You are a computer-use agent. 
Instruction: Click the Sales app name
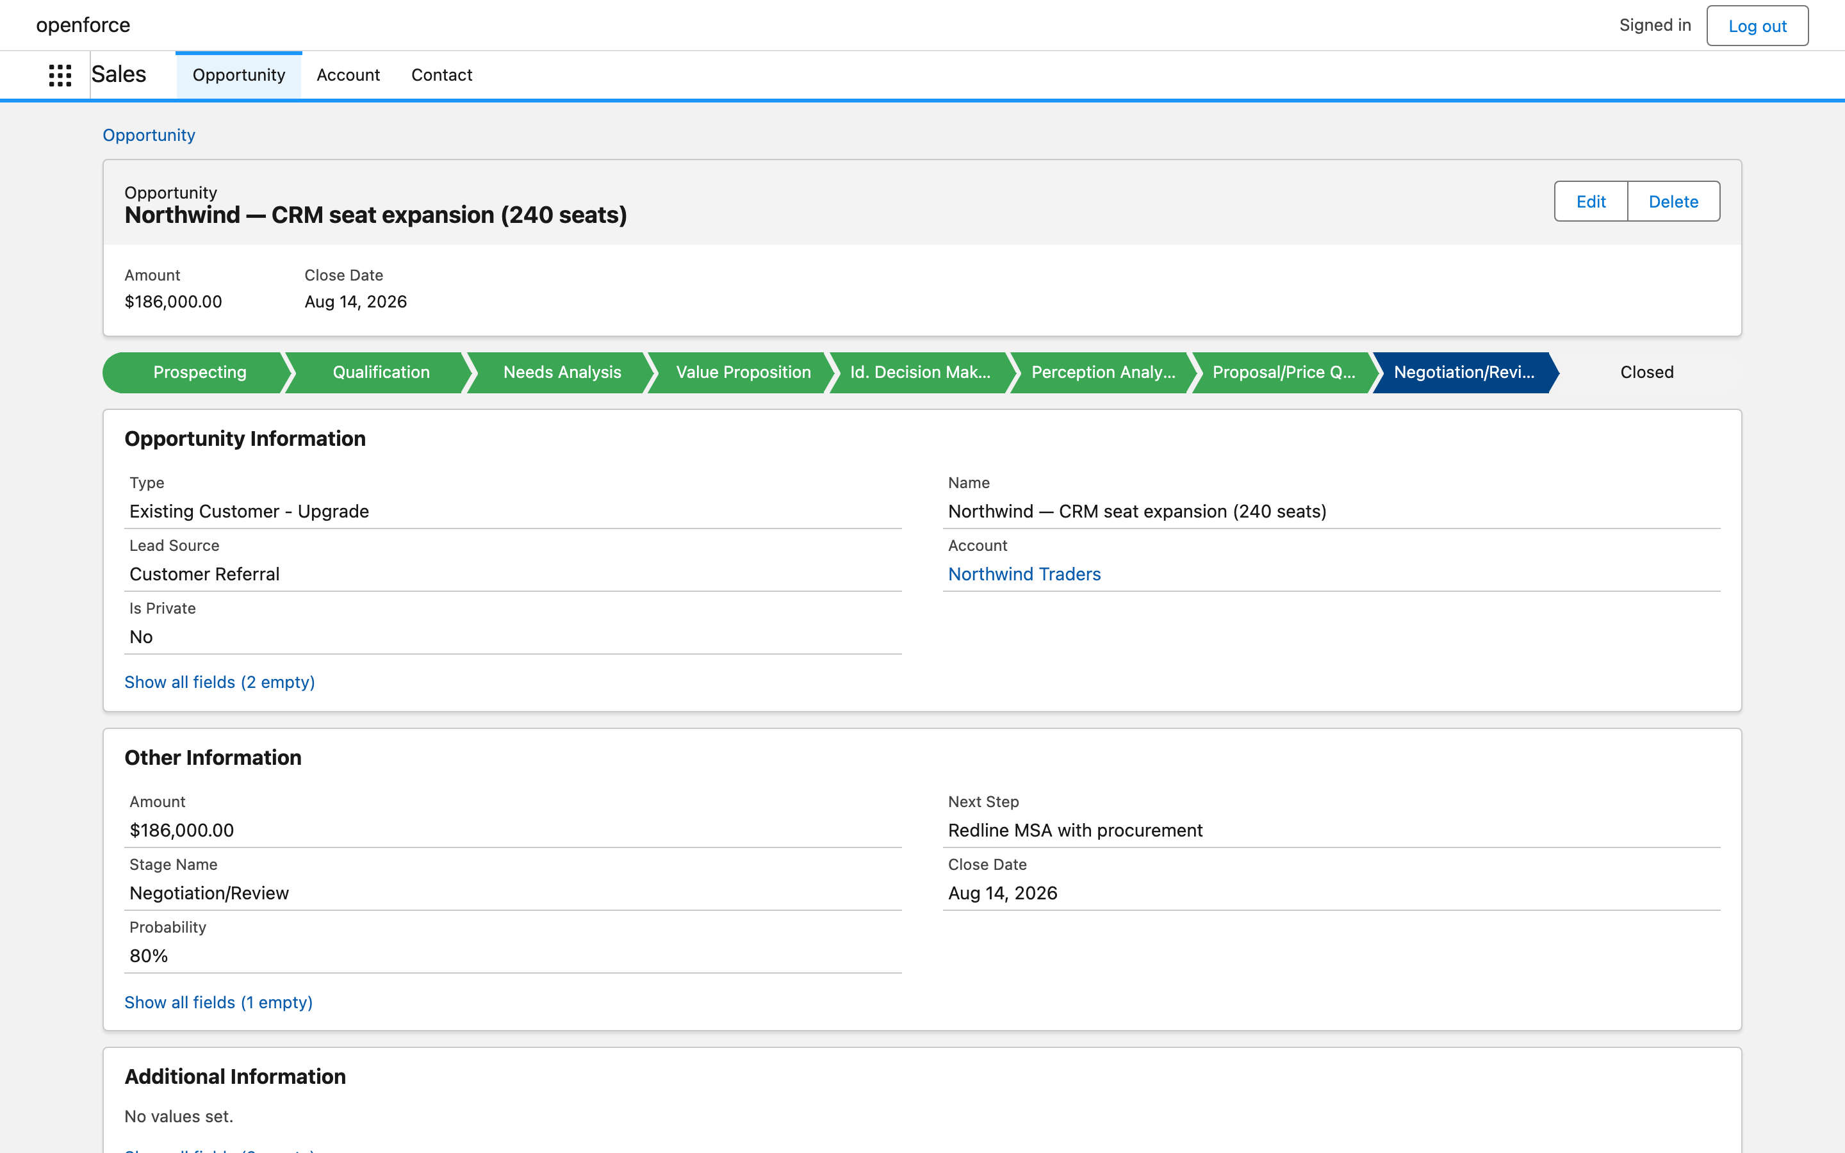(x=119, y=75)
